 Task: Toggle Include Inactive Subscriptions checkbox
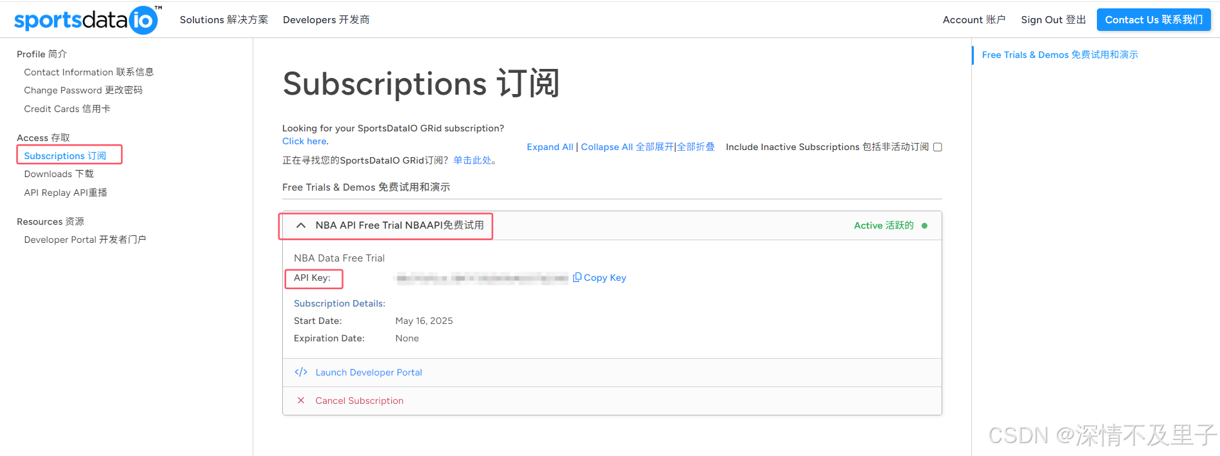(x=938, y=147)
